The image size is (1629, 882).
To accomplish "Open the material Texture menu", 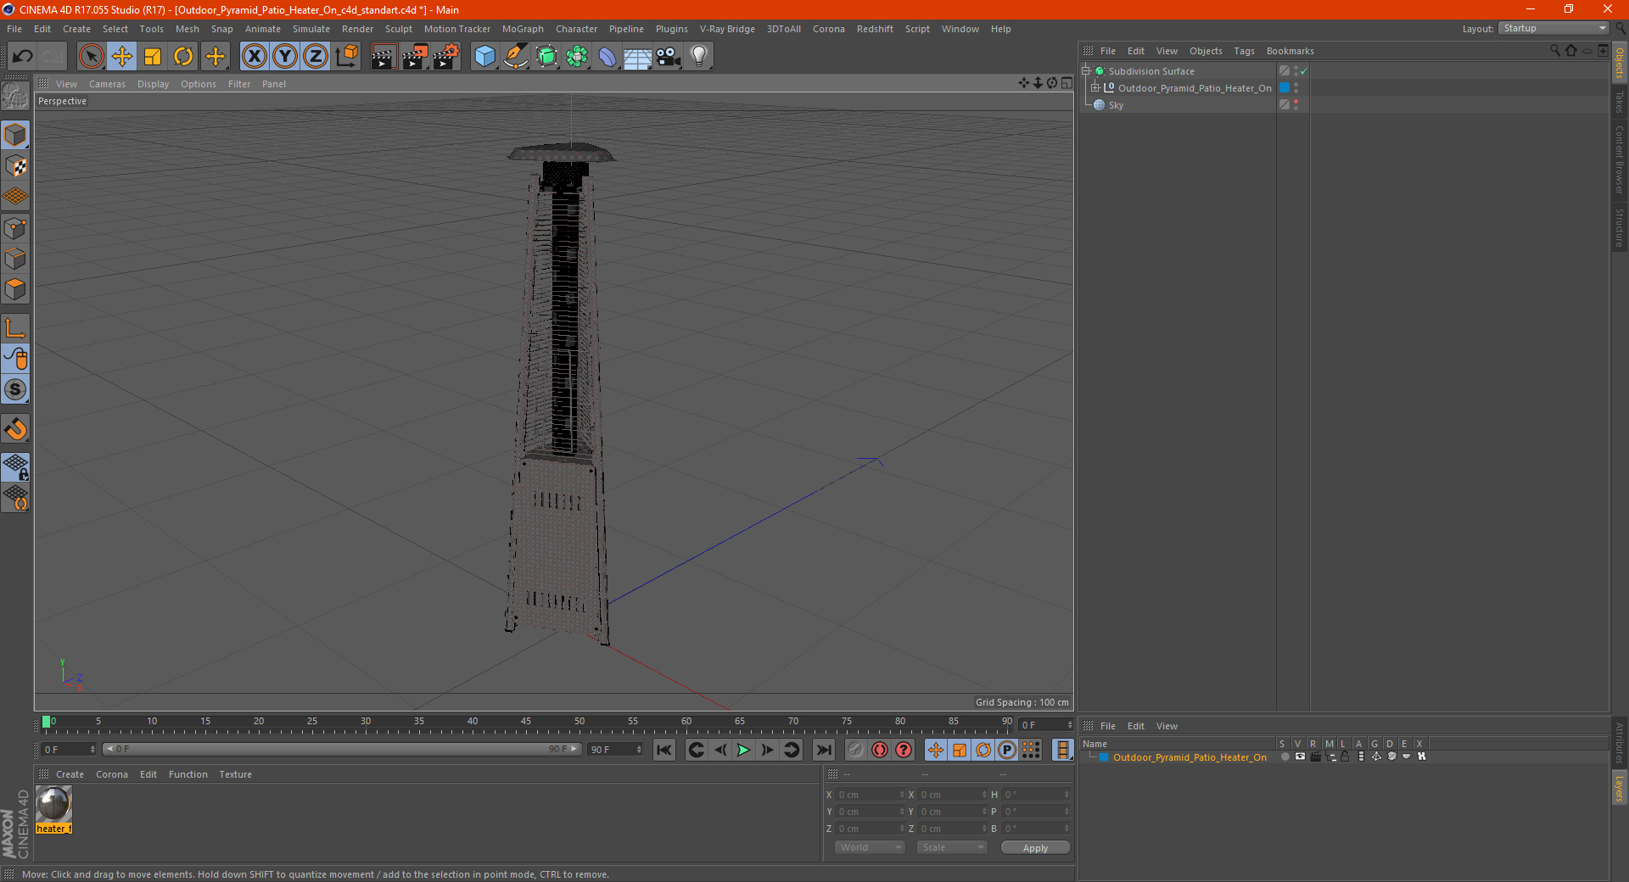I will [235, 774].
